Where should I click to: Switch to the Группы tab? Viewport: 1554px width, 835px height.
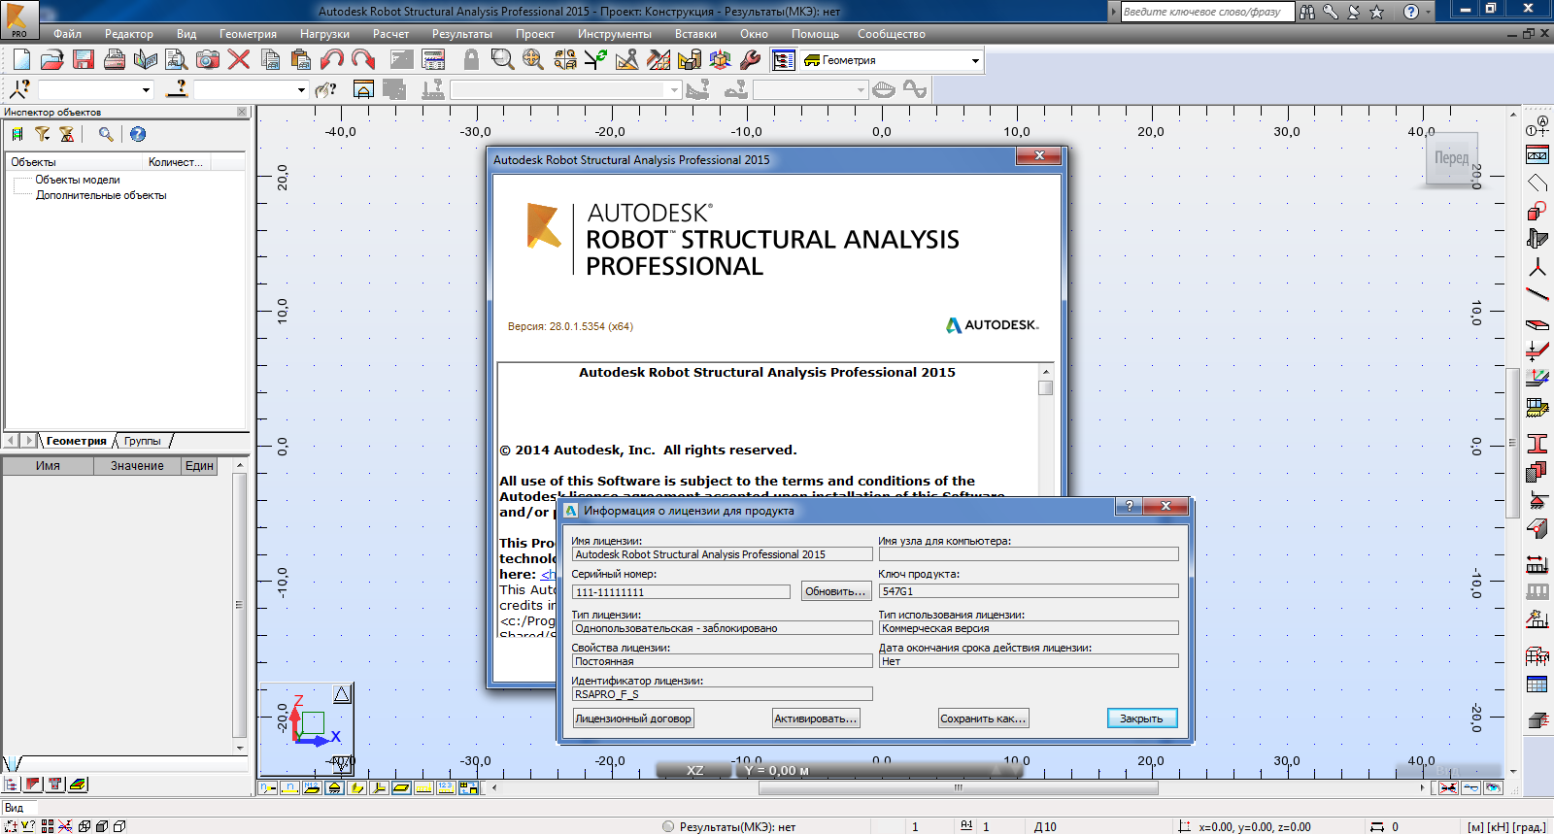point(143,441)
